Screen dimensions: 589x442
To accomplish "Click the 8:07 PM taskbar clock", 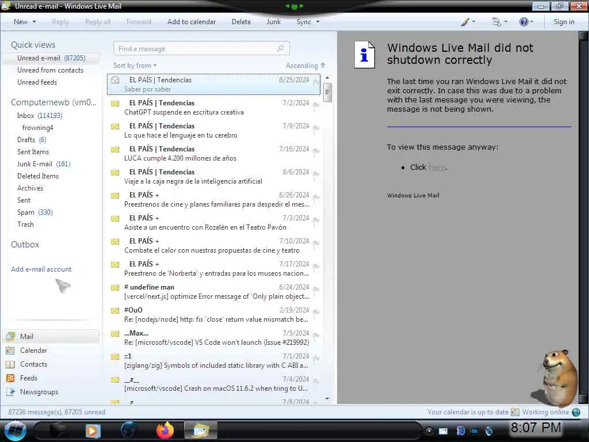I will click(x=536, y=428).
